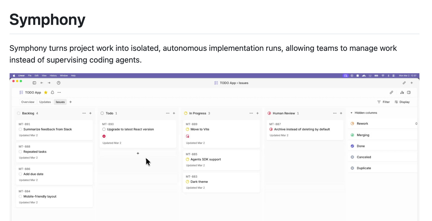Show the hidden Merging column
Viewport: 432px width, 221px height.
tap(363, 135)
